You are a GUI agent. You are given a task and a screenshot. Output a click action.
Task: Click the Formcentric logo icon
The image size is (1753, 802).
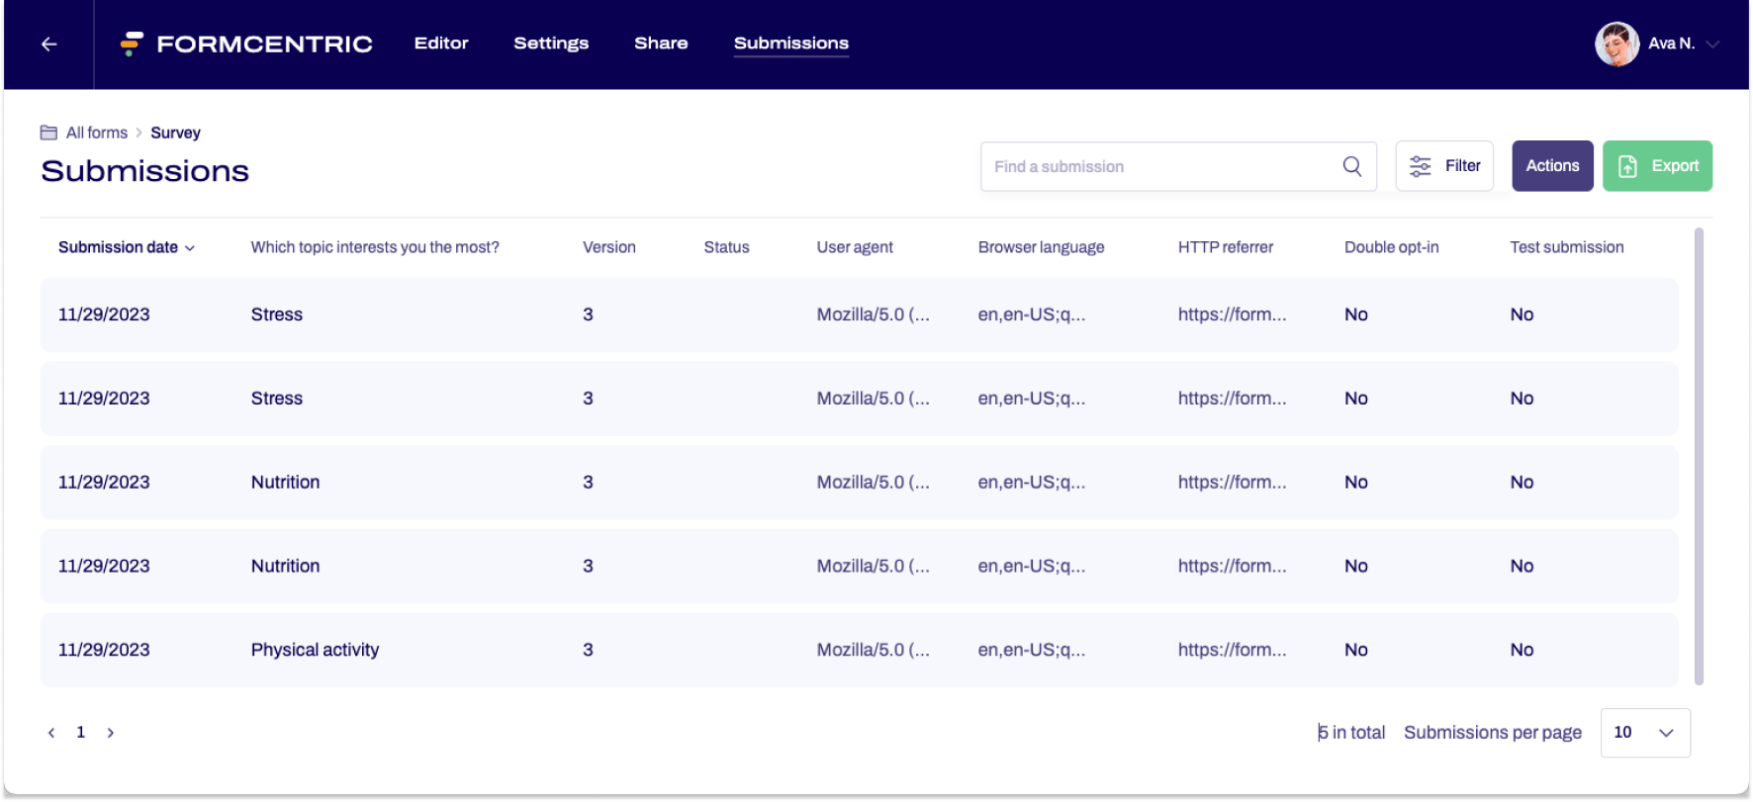(132, 44)
